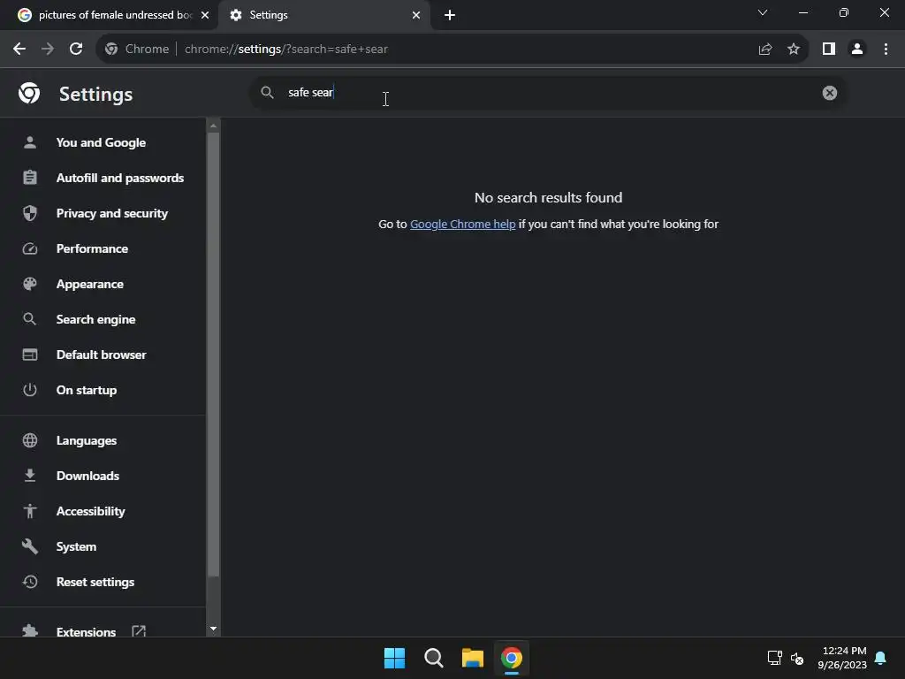
Task: Click the Chrome taskbar icon
Action: (x=512, y=658)
